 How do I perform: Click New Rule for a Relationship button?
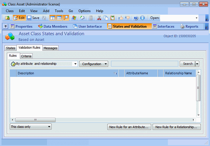pyautogui.click(x=176, y=127)
